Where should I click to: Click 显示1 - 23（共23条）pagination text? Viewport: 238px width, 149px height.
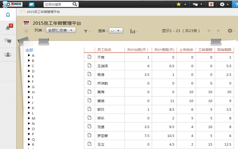point(181,31)
